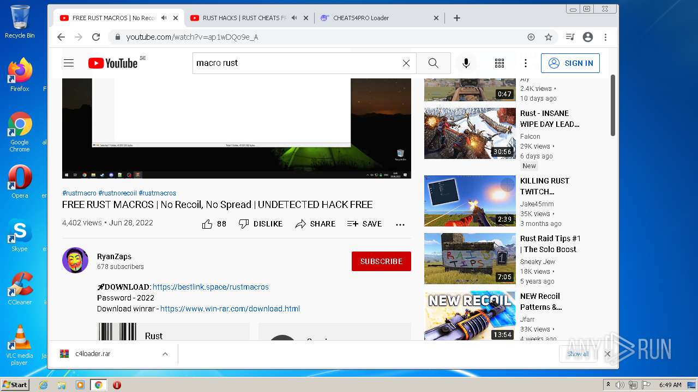Open the 0:47 video thumbnail
Viewport: 698px width, 392px height.
(x=470, y=90)
